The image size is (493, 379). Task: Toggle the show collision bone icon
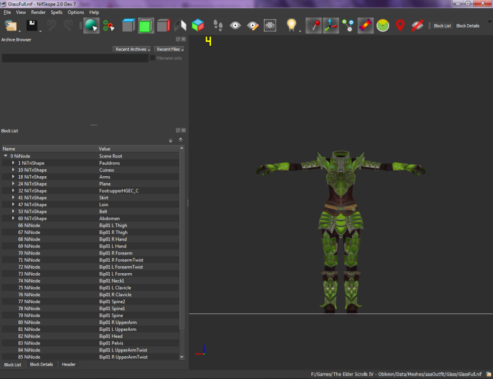365,26
